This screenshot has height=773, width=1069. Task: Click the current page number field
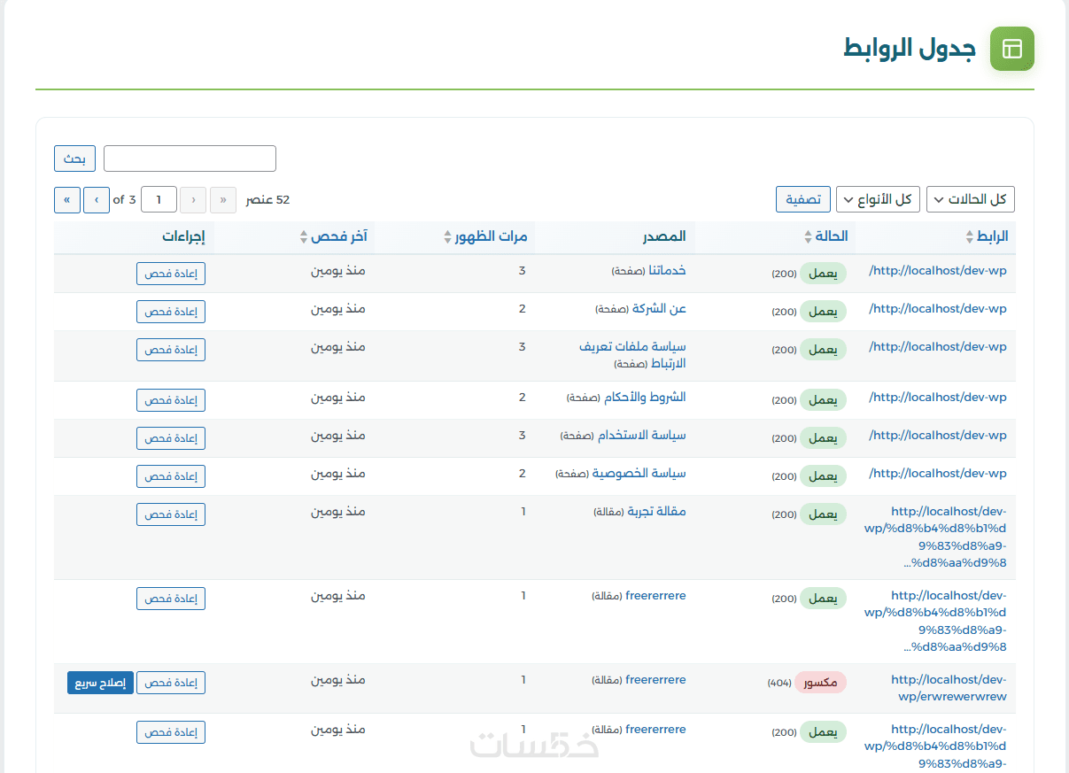click(159, 200)
